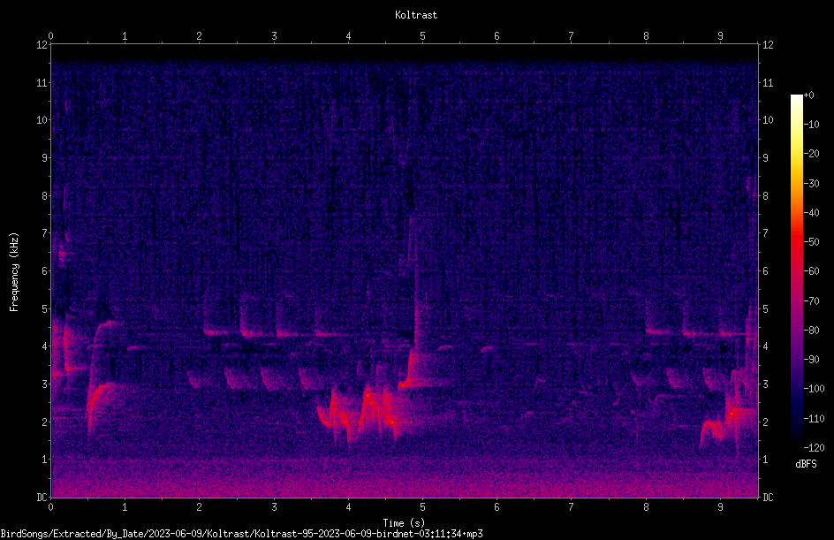Click "DC" on the left frequency axis

click(x=42, y=498)
